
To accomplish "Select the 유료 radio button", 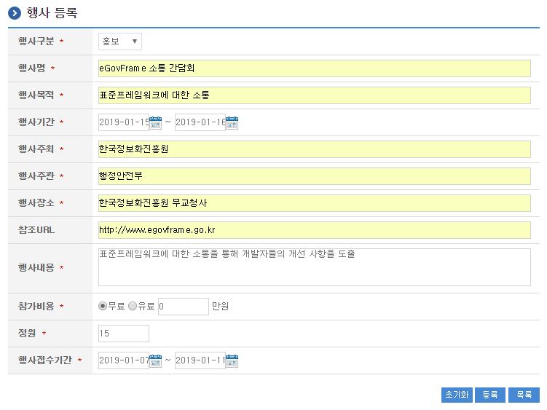I will tap(133, 307).
